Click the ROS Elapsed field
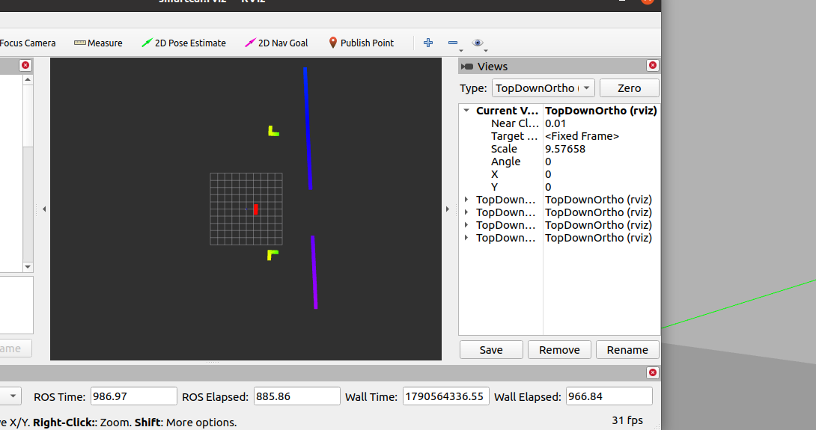This screenshot has width=816, height=430. pyautogui.click(x=296, y=396)
